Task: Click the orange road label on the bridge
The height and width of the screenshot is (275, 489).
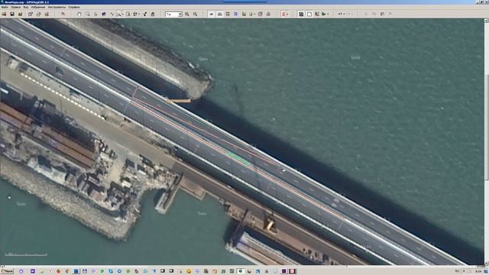Action: [178, 101]
